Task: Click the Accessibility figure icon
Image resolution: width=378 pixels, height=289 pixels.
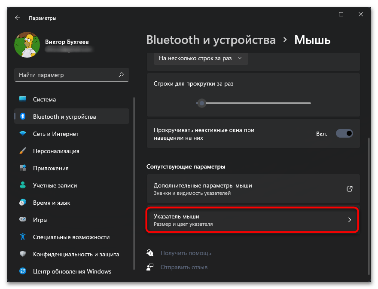Action: (x=23, y=237)
